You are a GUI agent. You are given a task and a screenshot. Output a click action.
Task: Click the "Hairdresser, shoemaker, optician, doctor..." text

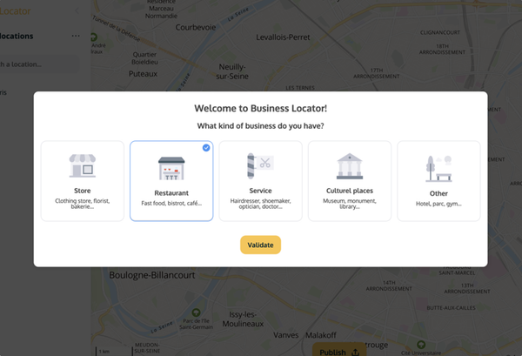261,204
